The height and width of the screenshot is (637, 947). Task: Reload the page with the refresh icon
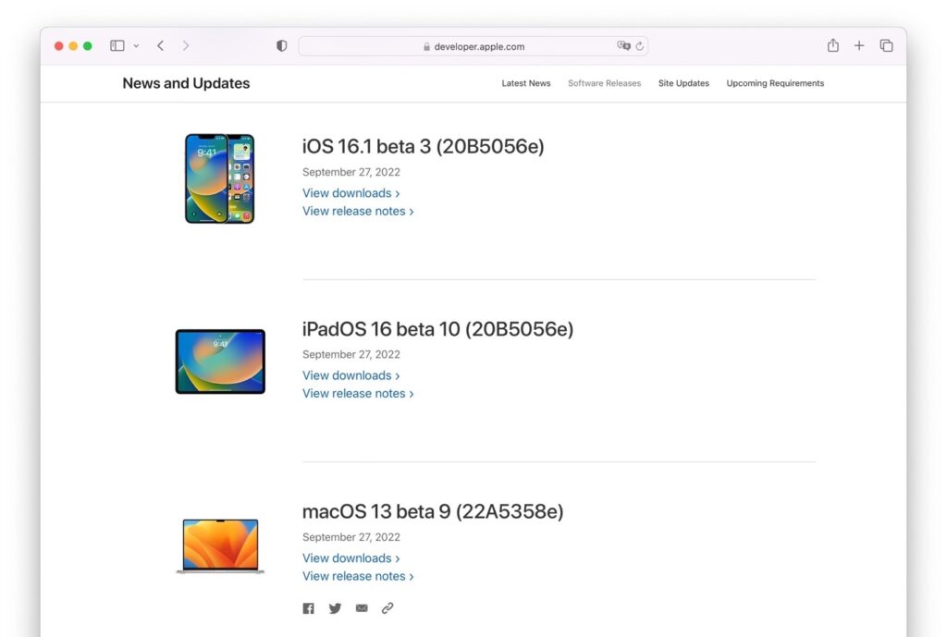pos(639,45)
